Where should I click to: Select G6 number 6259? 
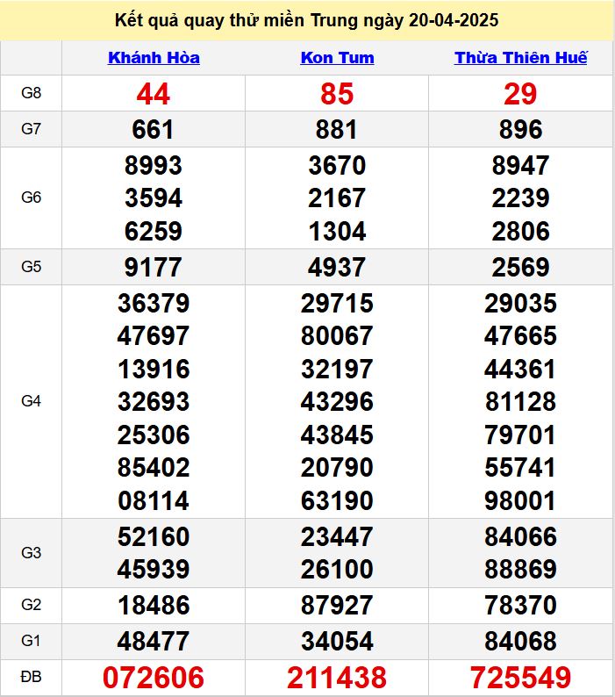pos(154,232)
